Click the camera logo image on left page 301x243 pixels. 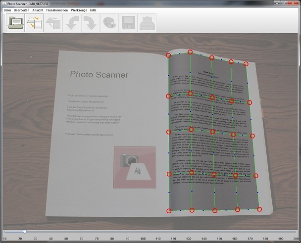pyautogui.click(x=135, y=167)
